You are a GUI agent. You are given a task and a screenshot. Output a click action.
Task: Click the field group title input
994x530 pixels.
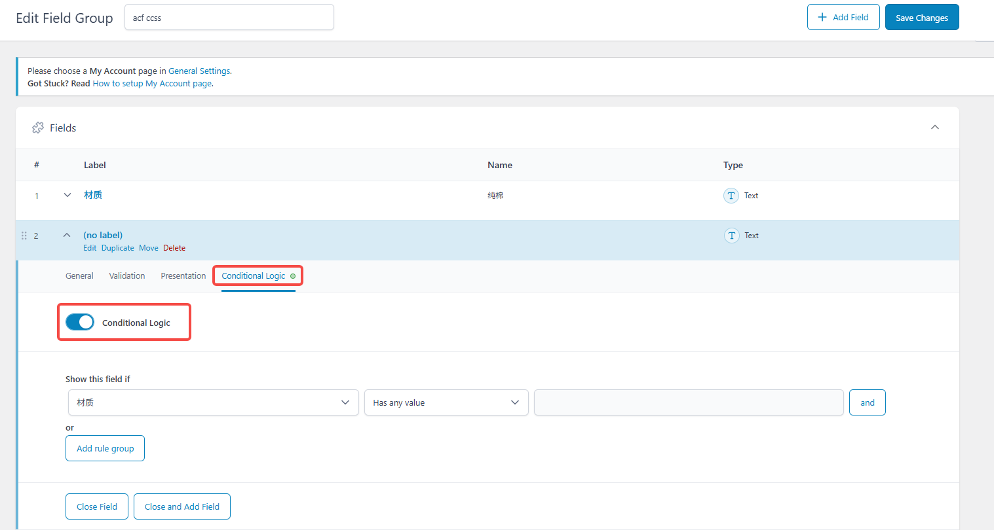click(229, 18)
